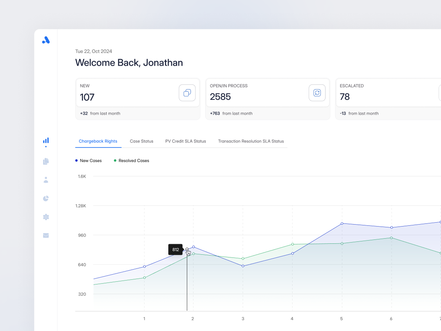
Task: Select the green data point at month 6
Action: pos(390,238)
